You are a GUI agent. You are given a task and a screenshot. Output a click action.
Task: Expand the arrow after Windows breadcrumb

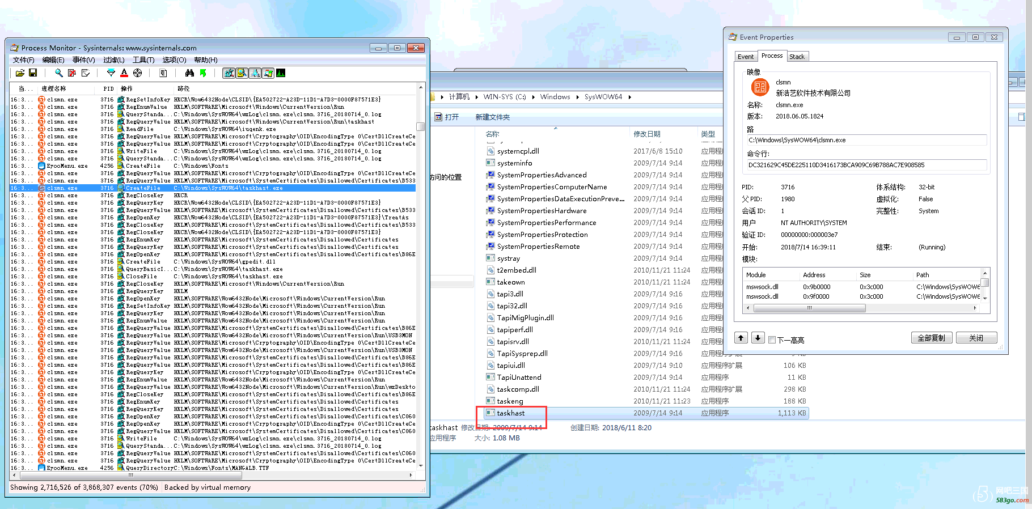click(577, 97)
